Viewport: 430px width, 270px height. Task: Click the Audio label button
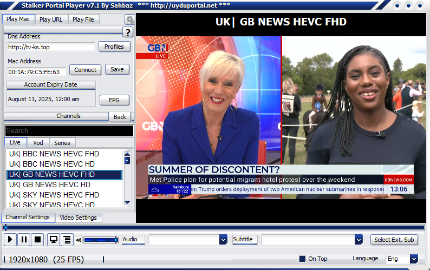[x=133, y=240]
